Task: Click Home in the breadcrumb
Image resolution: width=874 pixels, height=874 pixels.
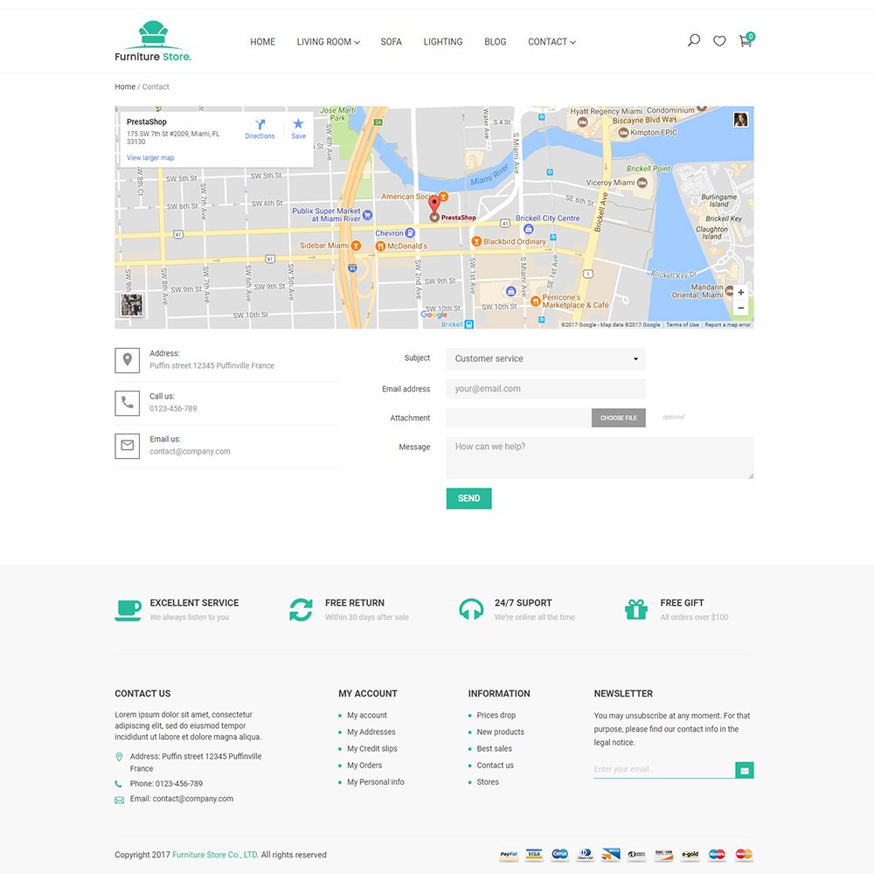Action: [x=125, y=87]
